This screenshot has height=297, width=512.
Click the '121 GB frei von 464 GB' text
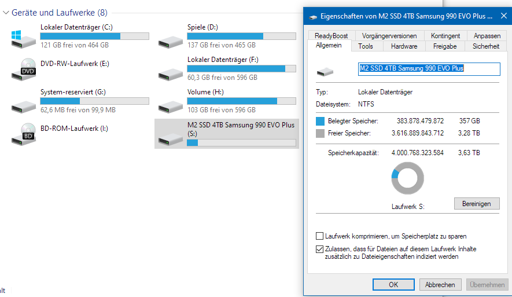click(75, 45)
